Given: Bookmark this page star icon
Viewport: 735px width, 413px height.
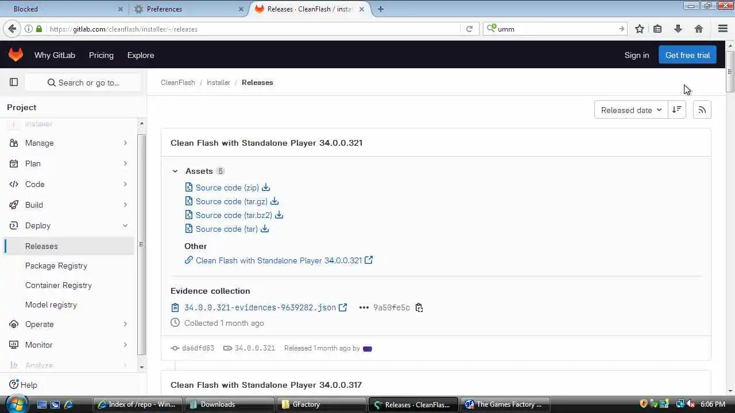Looking at the screenshot, I should (640, 29).
